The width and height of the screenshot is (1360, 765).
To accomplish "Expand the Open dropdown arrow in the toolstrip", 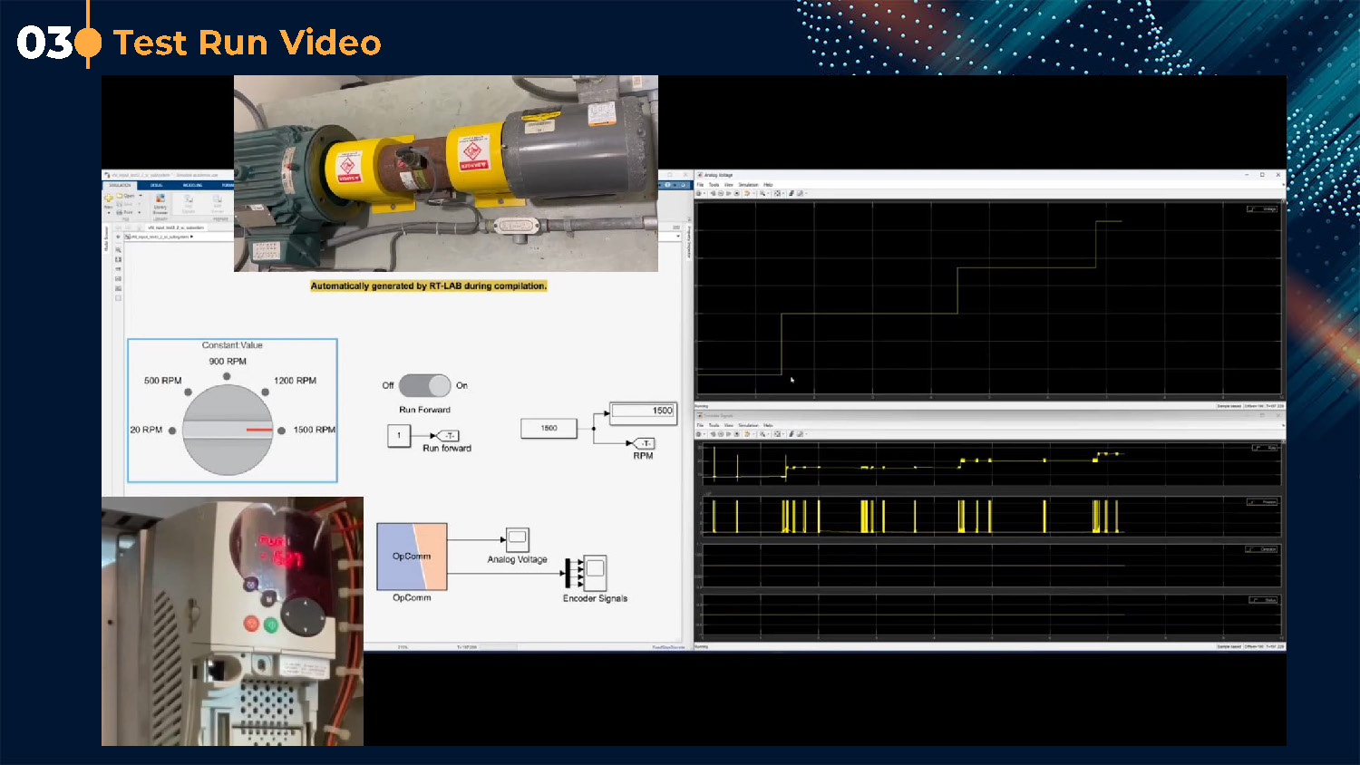I will [x=140, y=196].
